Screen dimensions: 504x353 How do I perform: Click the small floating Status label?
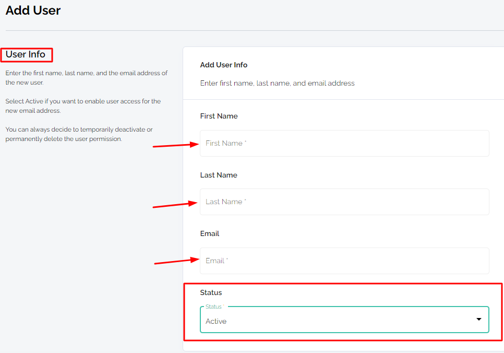[214, 307]
